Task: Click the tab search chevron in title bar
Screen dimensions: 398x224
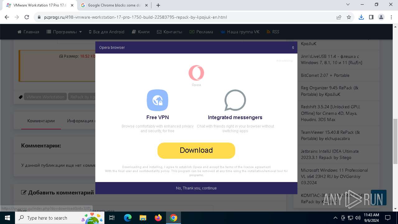Action: 348,5
